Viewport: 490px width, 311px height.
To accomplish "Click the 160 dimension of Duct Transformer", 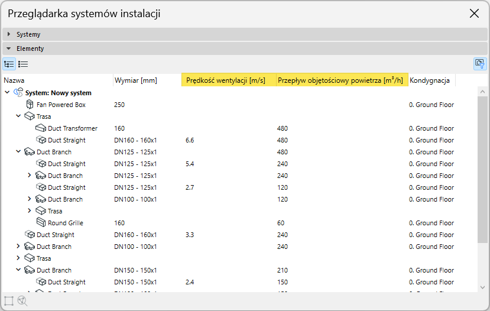I will (x=119, y=128).
